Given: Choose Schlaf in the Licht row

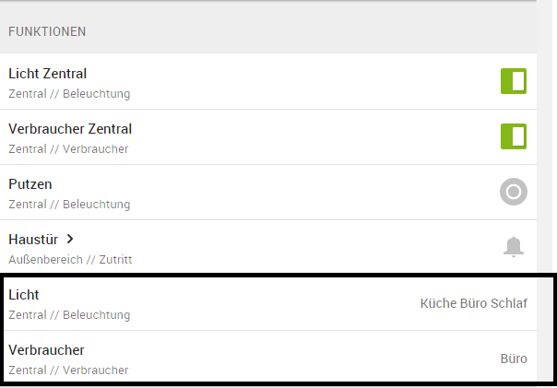Looking at the screenshot, I should pyautogui.click(x=510, y=303).
